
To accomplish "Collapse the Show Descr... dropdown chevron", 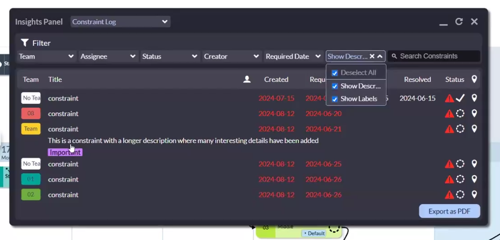I will (380, 56).
